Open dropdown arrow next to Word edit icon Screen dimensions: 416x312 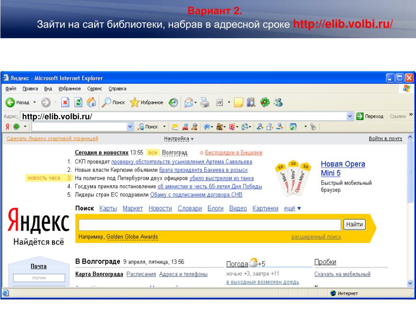coord(229,102)
